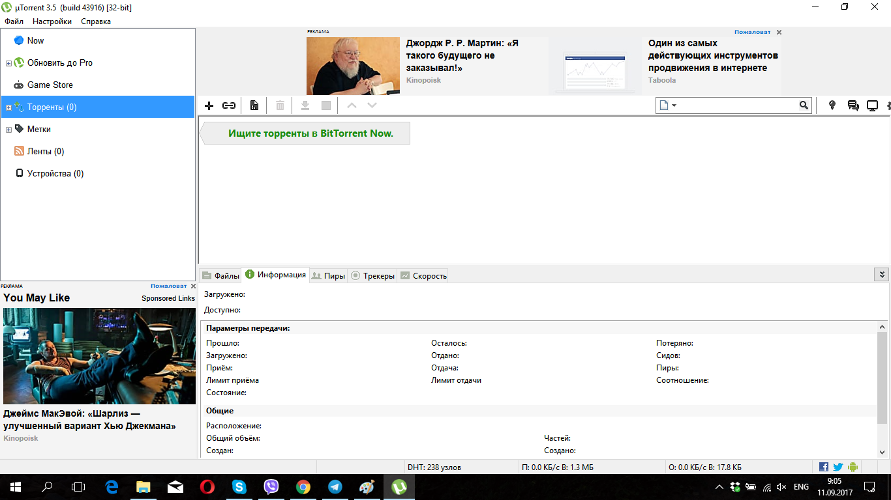This screenshot has width=891, height=500.
Task: Click the Add Torrent plus icon
Action: coord(209,105)
